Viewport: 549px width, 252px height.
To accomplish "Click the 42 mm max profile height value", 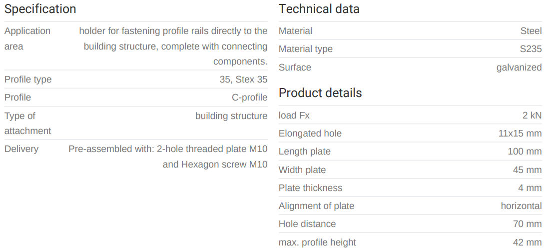I will [527, 242].
